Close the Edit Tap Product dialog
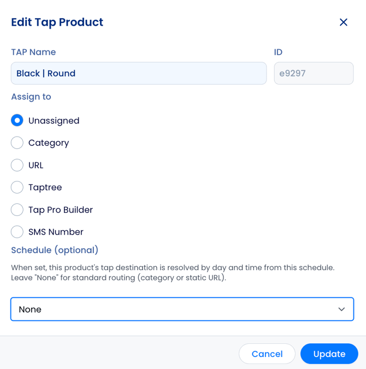The height and width of the screenshot is (369, 366). [x=344, y=22]
